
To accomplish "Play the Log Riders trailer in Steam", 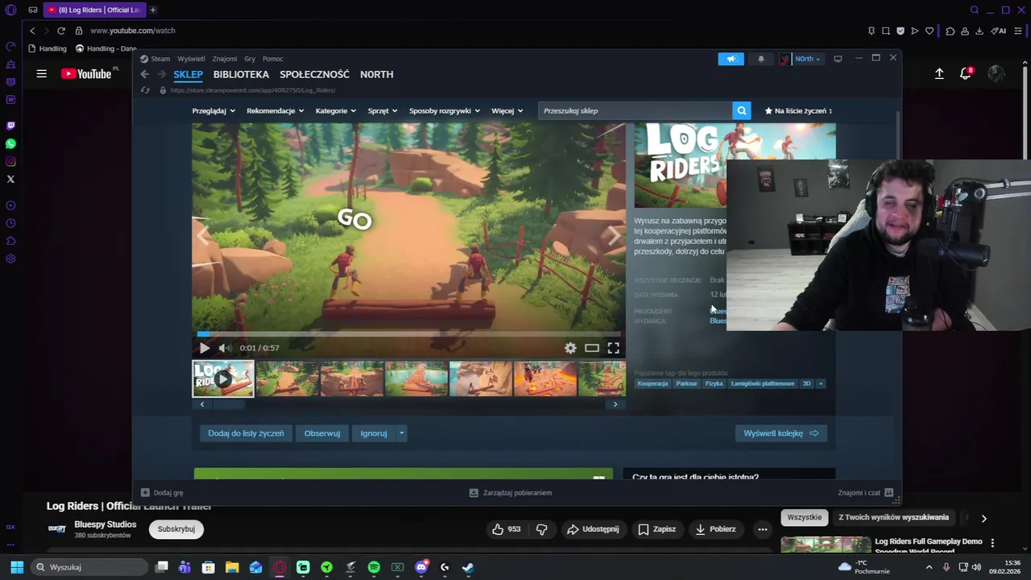I will (x=204, y=348).
